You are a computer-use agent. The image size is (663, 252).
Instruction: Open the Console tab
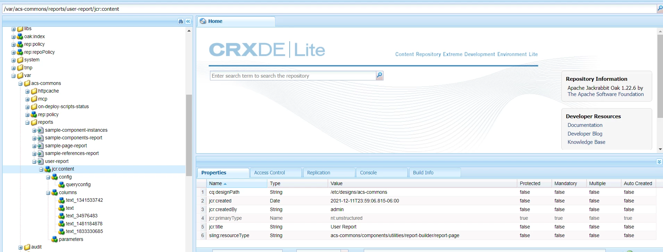pyautogui.click(x=382, y=173)
